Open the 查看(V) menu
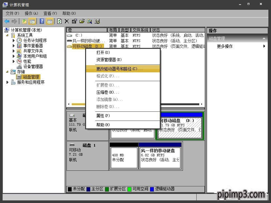The height and width of the screenshot is (203, 271). click(50, 13)
